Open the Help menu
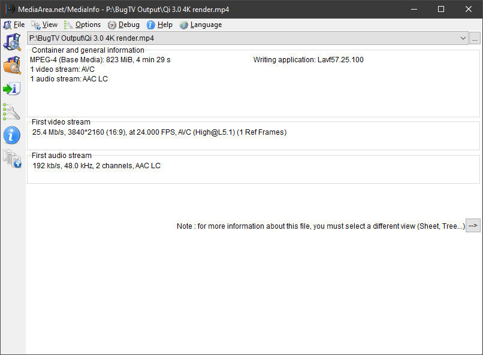 [x=160, y=25]
